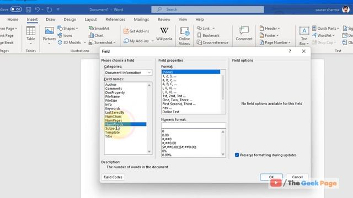Select the LastSavedBy field name

click(x=115, y=112)
